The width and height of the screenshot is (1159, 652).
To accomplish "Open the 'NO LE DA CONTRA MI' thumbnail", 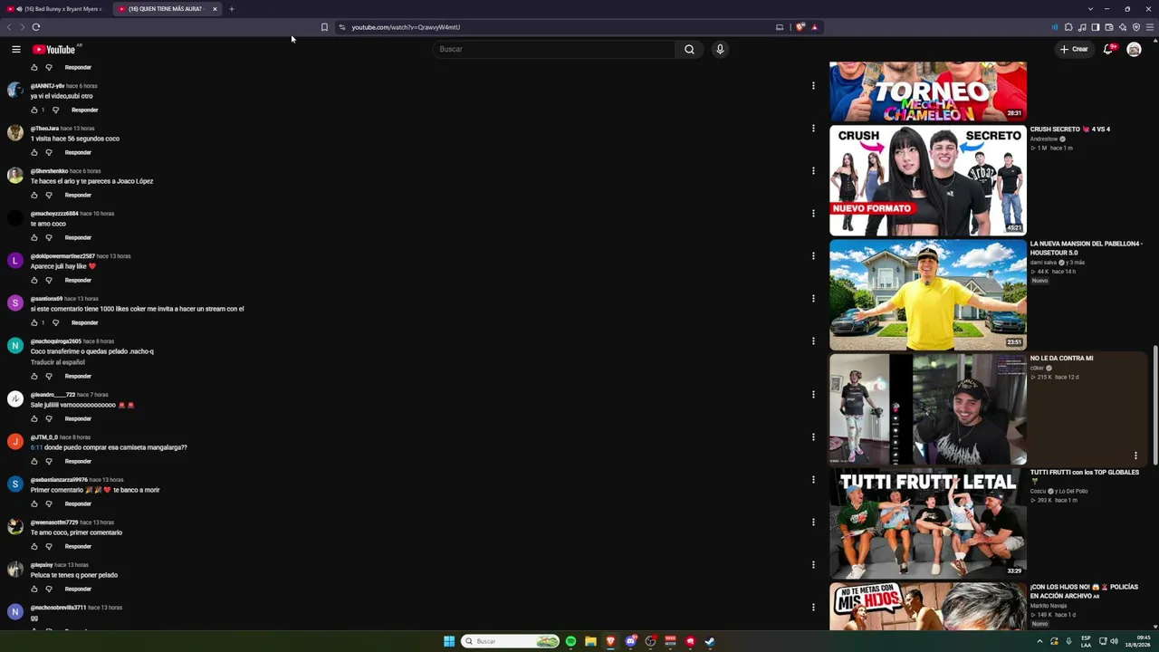I will coord(928,408).
